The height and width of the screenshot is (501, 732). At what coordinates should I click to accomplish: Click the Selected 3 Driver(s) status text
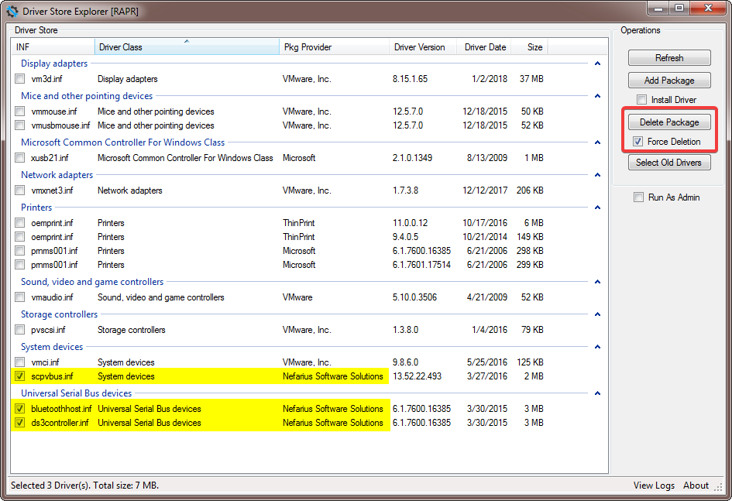84,486
